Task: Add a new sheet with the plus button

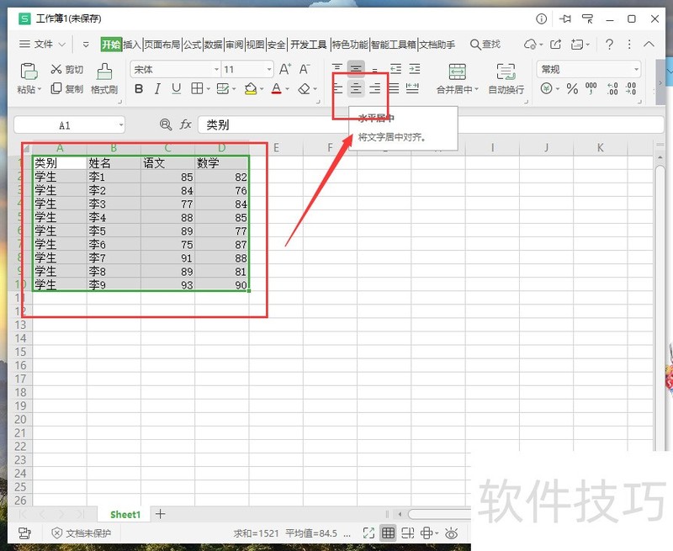Action: coord(160,514)
